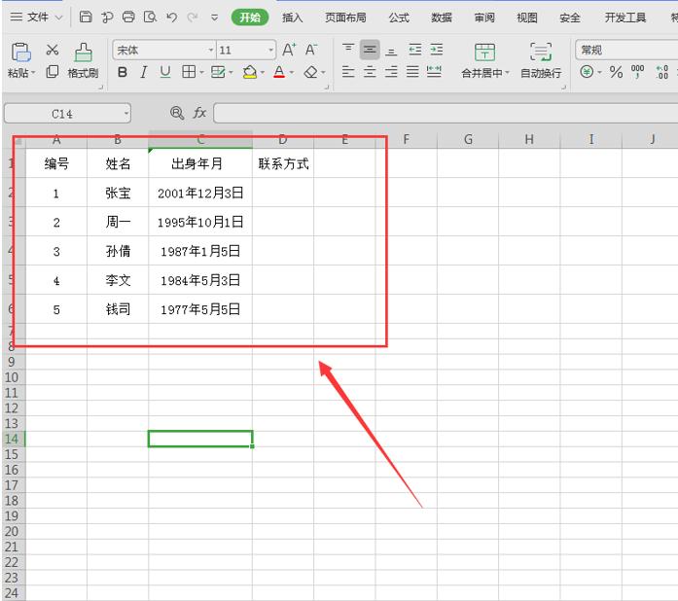Center text horizontally
This screenshot has width=678, height=601.
[370, 71]
